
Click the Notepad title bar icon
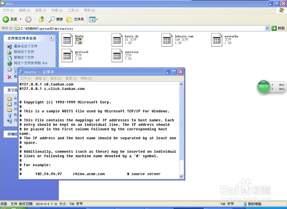point(21,72)
